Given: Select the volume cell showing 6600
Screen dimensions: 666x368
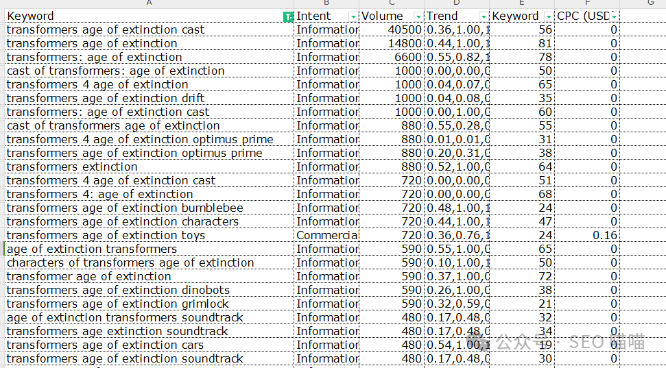Looking at the screenshot, I should 392,57.
